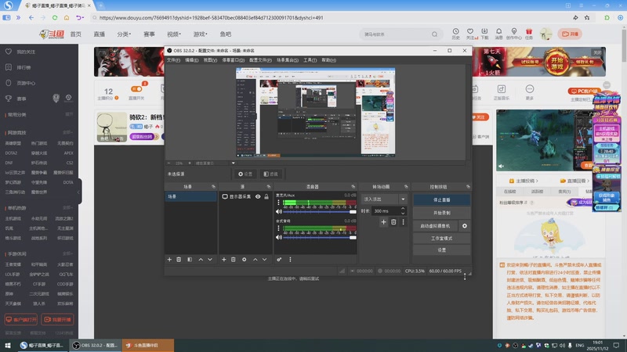The image size is (627, 352).
Task: Adjust the Mic/Aux volume slider
Action: tap(319, 211)
